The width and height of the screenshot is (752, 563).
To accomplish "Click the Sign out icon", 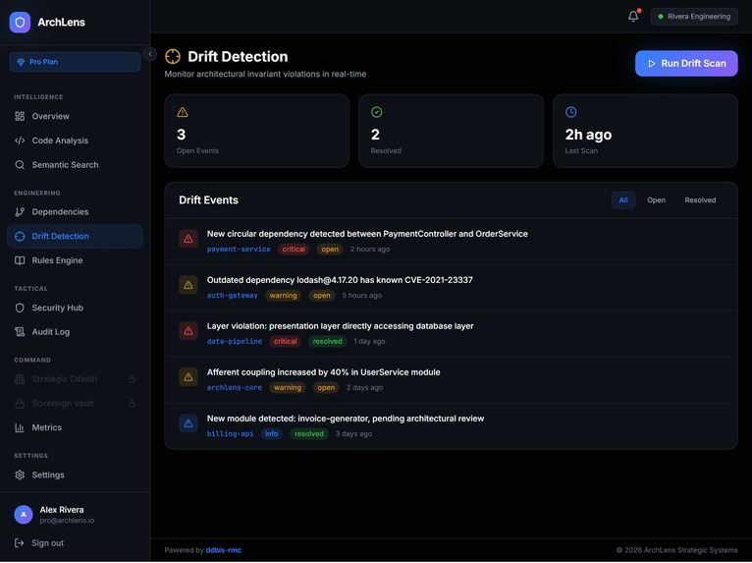I will coord(20,542).
